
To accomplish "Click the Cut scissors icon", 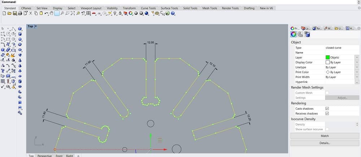I will (30, 13).
